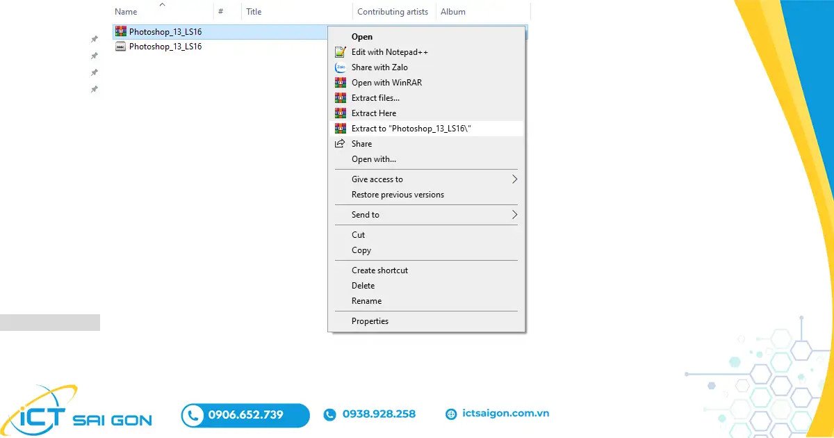Image resolution: width=834 pixels, height=438 pixels.
Task: Click the Share arrow icon in context menu
Action: (x=341, y=143)
